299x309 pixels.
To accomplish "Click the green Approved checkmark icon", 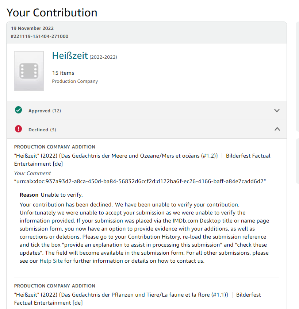I will pos(19,110).
